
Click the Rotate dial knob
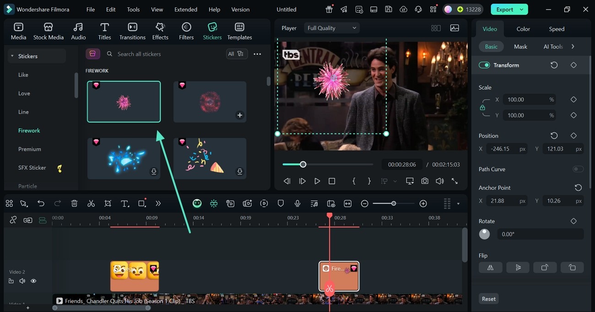pos(484,234)
